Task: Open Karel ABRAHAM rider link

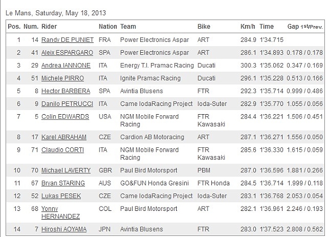Action: 64,137
